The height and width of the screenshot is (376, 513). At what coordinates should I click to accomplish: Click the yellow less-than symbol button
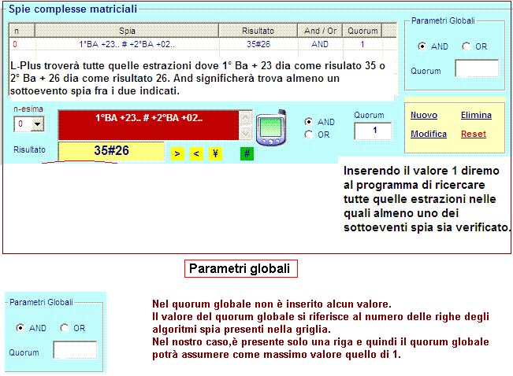tap(196, 154)
